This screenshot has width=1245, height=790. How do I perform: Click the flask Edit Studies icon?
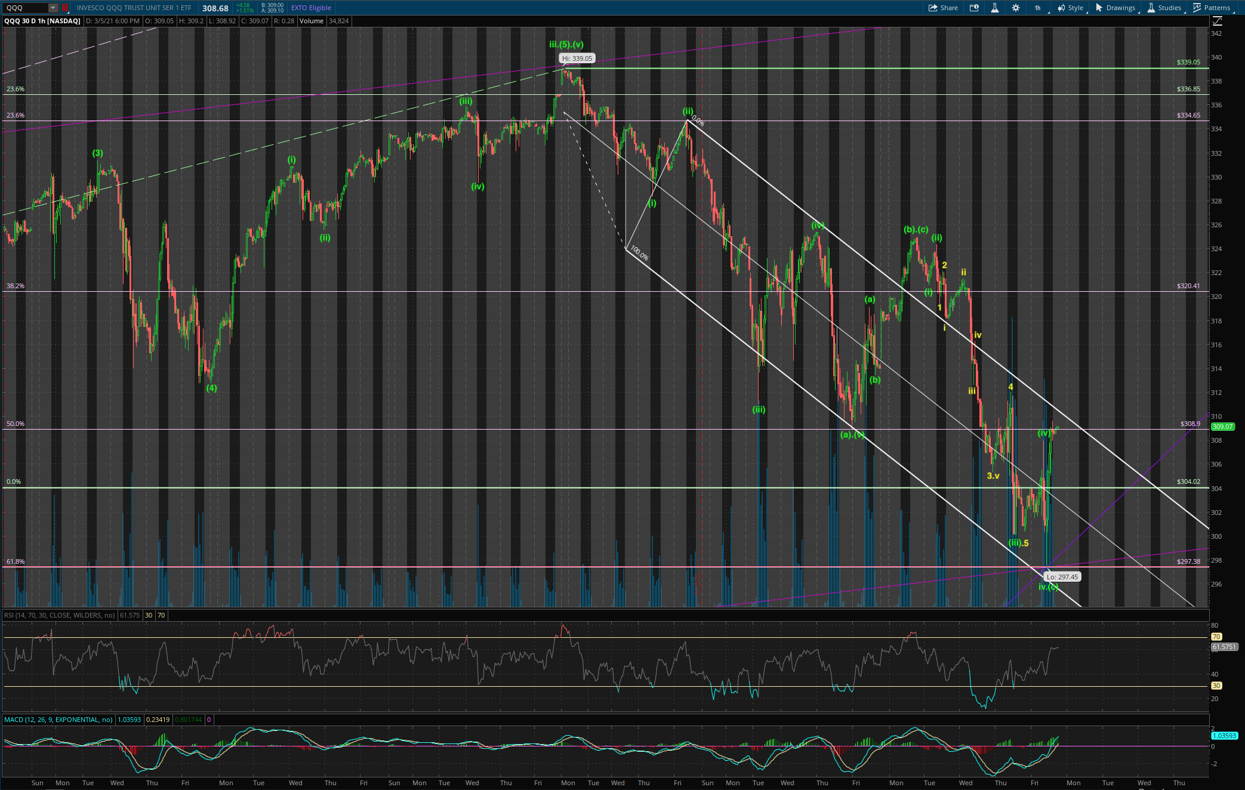(x=994, y=8)
